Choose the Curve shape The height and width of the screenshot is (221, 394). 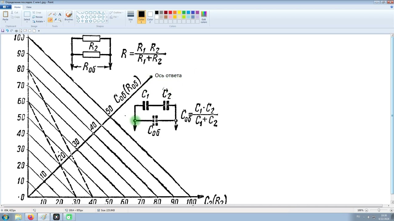pos(82,13)
